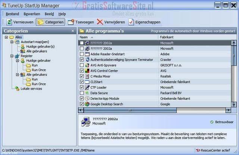Select Run Once under Alle gebruikers
This screenshot has height=155, width=239.
[28, 84]
